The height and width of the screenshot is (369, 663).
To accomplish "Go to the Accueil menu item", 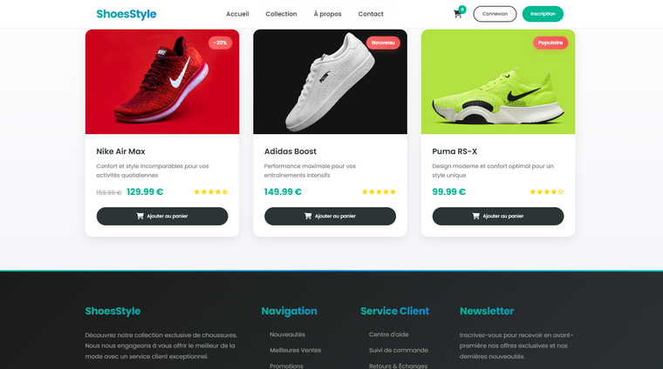I will pyautogui.click(x=237, y=14).
